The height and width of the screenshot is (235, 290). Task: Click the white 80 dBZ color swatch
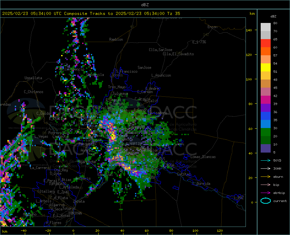(x=266, y=27)
